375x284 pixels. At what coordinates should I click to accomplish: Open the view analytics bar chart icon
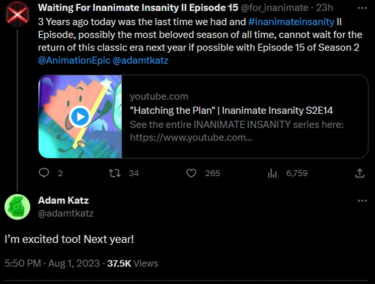point(272,173)
